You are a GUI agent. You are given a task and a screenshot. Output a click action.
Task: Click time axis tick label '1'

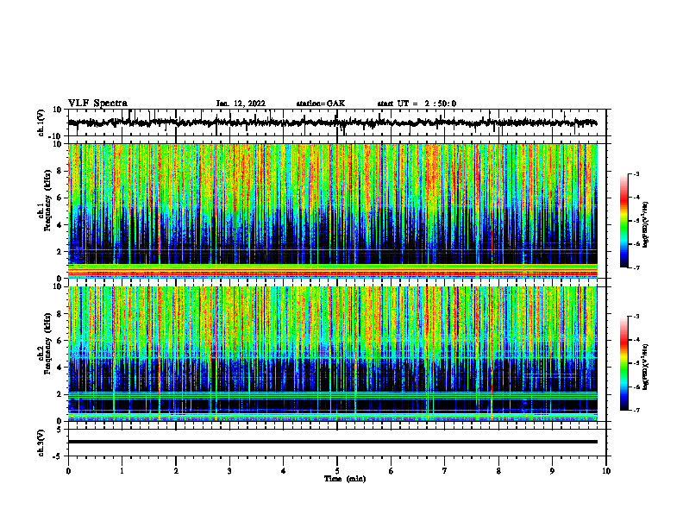coord(122,471)
